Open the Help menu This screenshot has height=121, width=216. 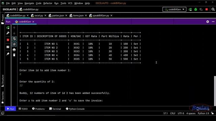(87, 3)
